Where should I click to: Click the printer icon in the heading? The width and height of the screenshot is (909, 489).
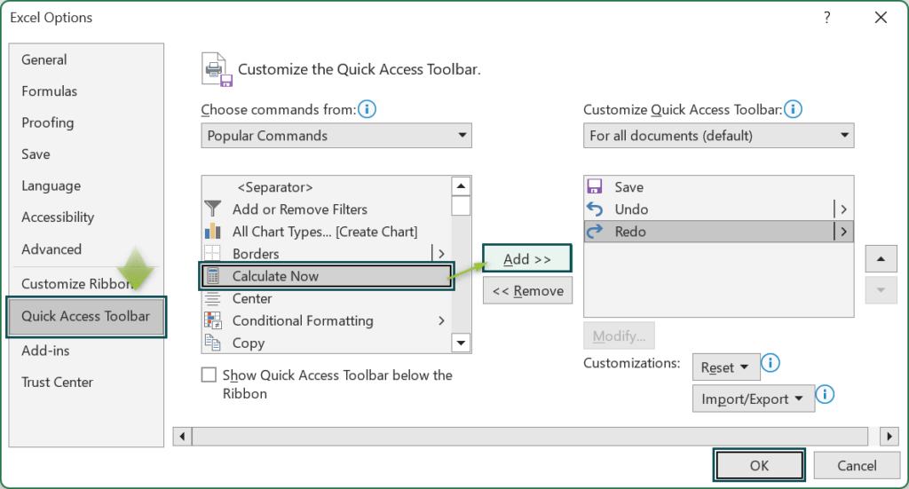coord(217,69)
